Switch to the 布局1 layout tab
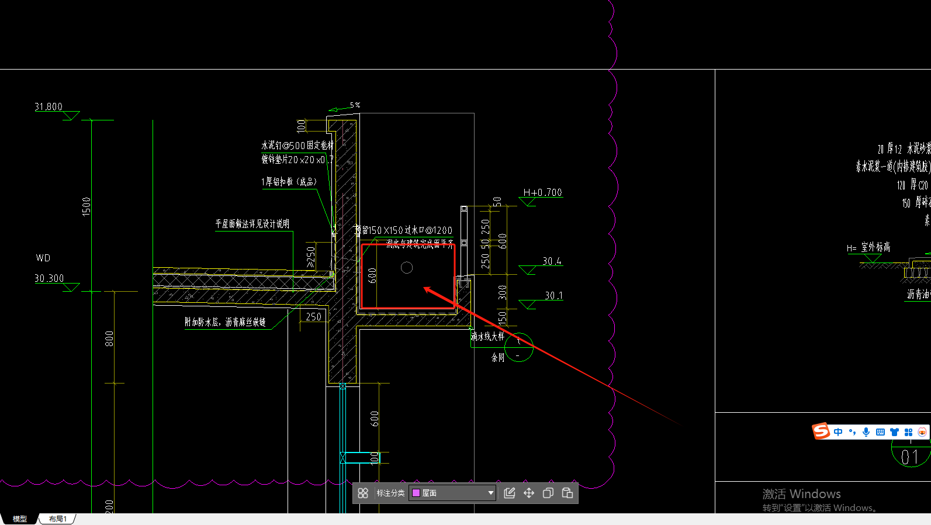The image size is (931, 525). pos(57,519)
